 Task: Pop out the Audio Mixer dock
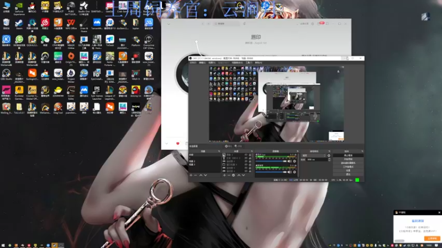(297, 151)
